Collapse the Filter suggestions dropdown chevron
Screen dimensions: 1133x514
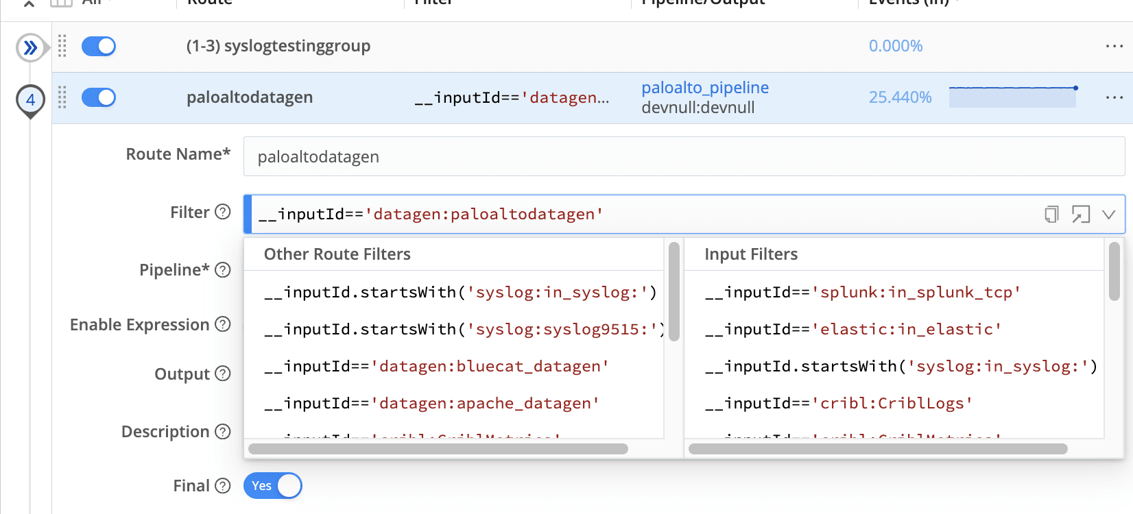(1108, 215)
